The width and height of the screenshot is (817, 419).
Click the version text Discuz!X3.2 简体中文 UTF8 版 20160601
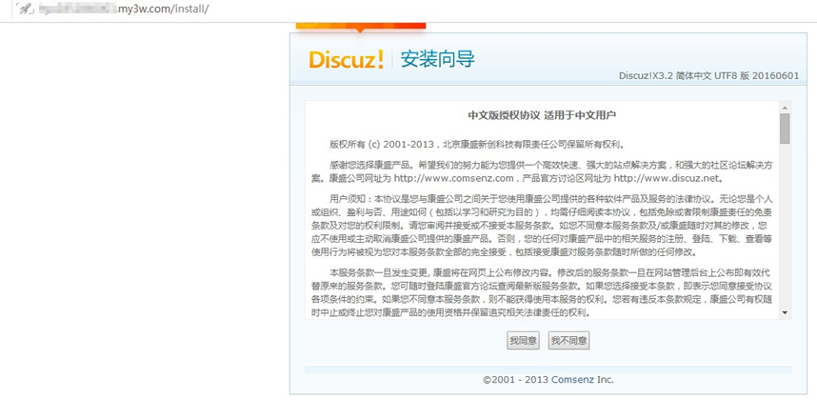pos(708,75)
